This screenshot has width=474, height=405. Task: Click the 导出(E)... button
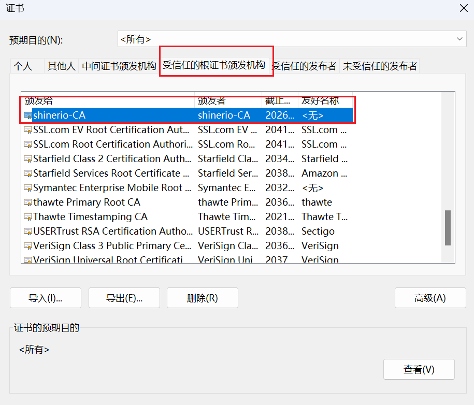point(124,298)
